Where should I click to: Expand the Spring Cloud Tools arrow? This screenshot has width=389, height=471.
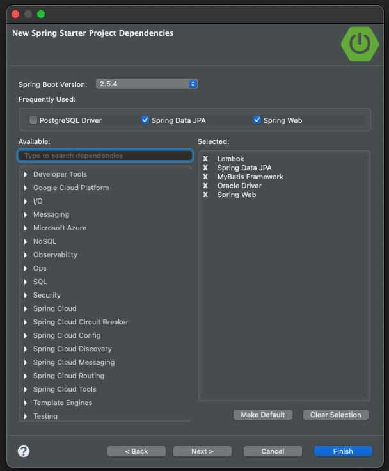pyautogui.click(x=26, y=389)
